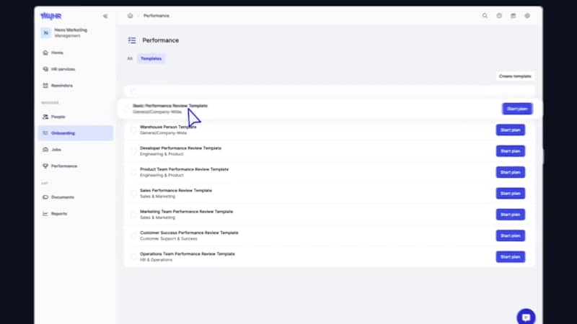Open the Sales Performance Review Template title

[176, 191]
